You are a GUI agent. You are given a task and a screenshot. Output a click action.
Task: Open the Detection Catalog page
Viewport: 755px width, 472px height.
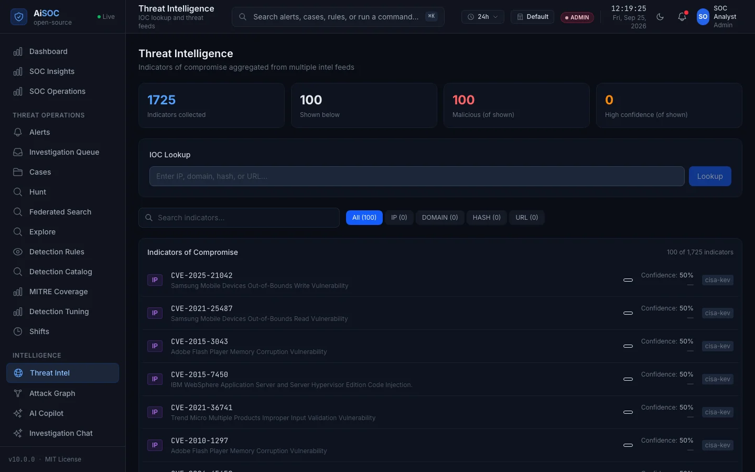point(62,272)
